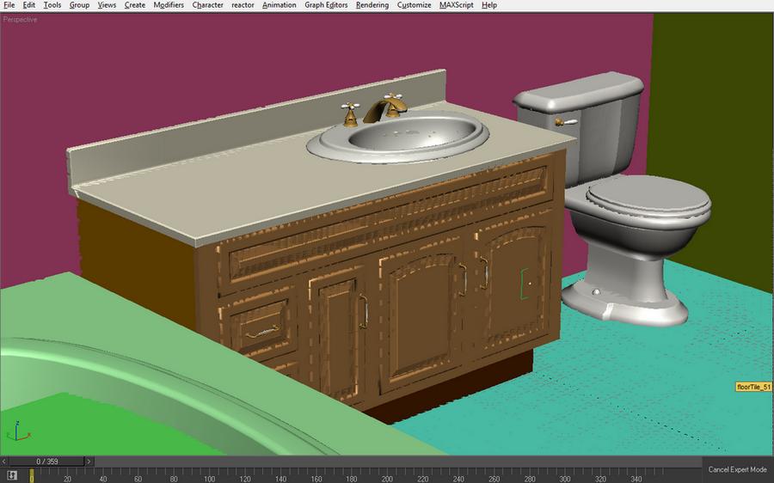
Task: Open the Rendering menu
Action: [x=372, y=5]
